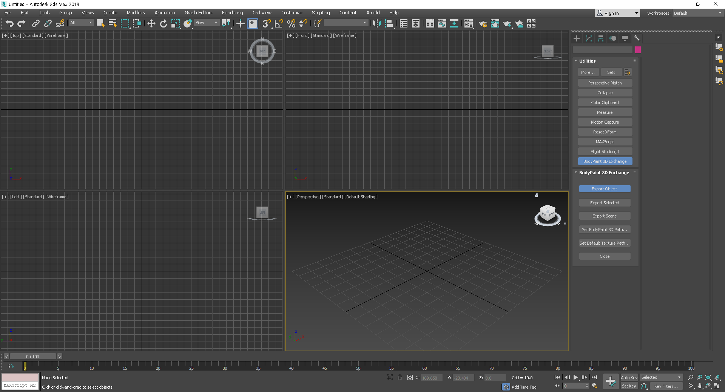This screenshot has height=392, width=725.
Task: Go to animation end frame
Action: point(594,377)
